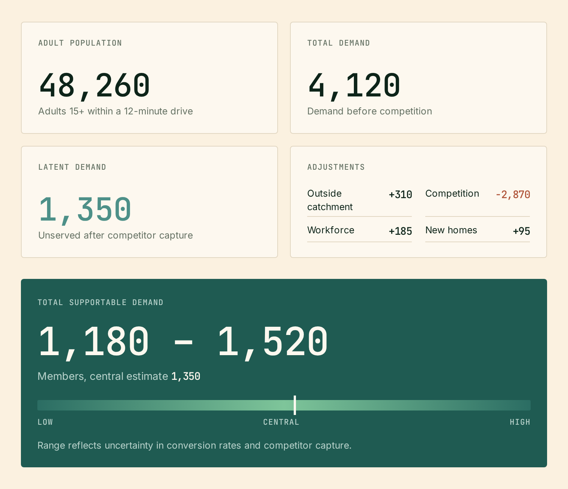Click 'Members, central estimate' label
This screenshot has width=568, height=489.
[x=103, y=376]
